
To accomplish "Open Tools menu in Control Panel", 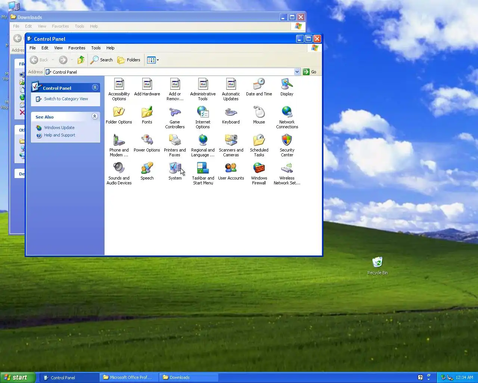I will pos(96,48).
